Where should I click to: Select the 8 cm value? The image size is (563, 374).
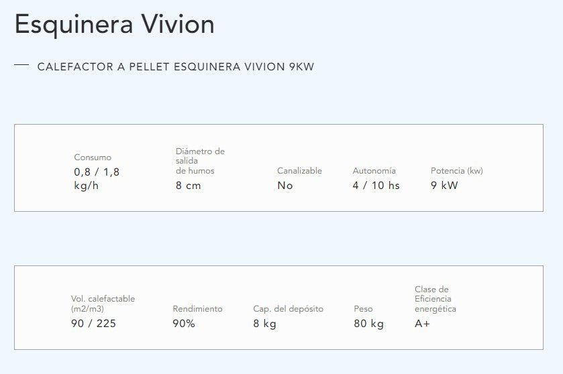[x=188, y=186]
